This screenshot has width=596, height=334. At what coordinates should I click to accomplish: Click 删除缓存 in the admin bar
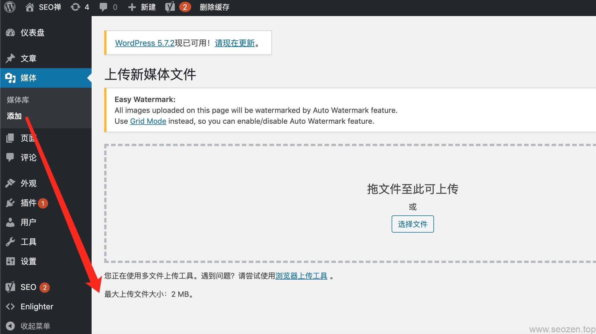(214, 7)
